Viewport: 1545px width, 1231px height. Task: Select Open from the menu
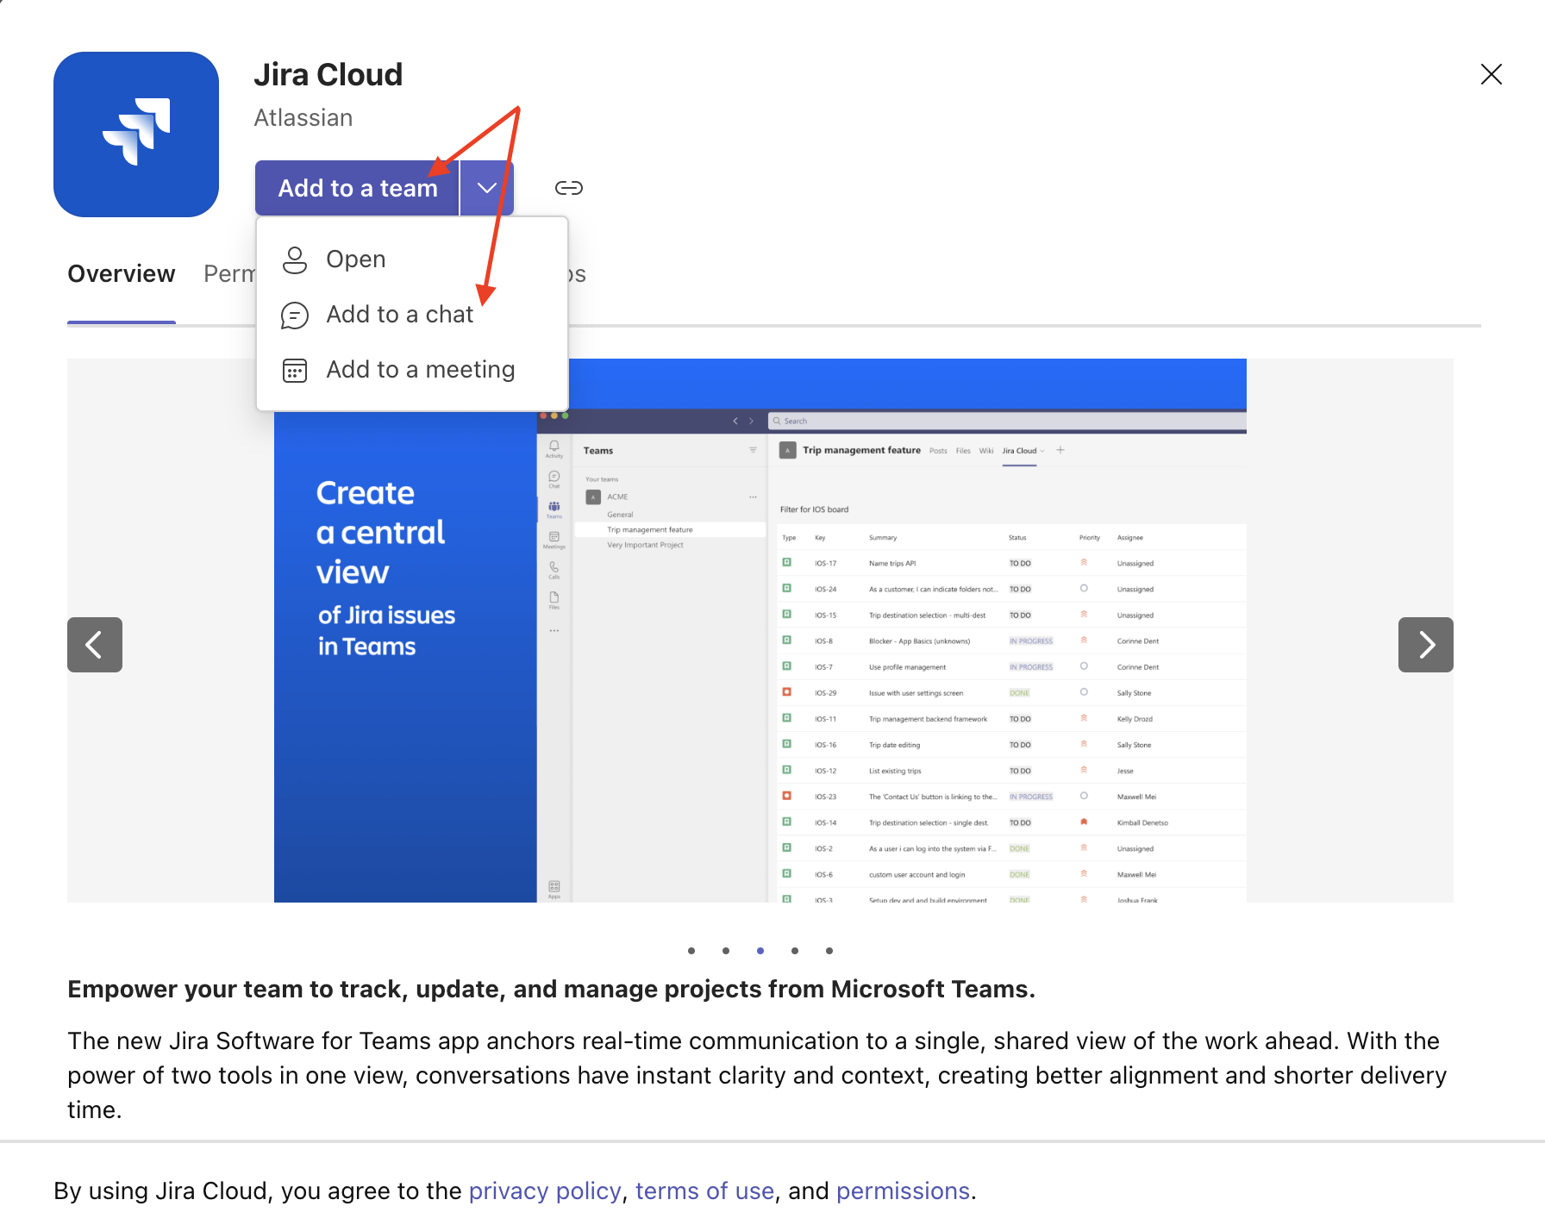(356, 259)
